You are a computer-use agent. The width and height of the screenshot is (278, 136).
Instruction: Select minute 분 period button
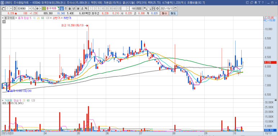(x=78, y=9)
